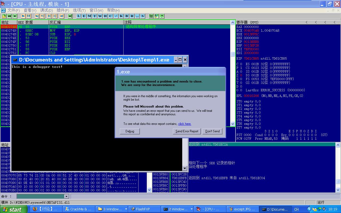Click the help question mark icon

pos(162,16)
